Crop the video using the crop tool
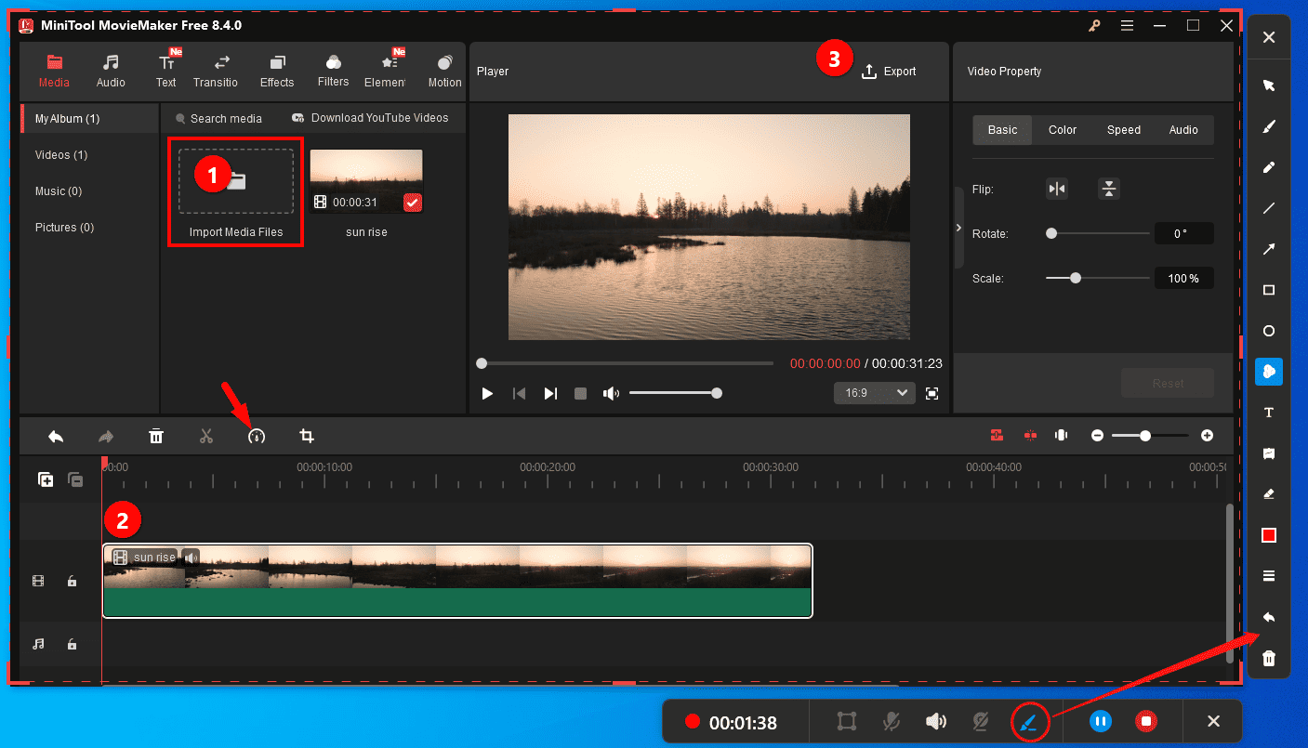This screenshot has width=1308, height=748. [x=306, y=435]
